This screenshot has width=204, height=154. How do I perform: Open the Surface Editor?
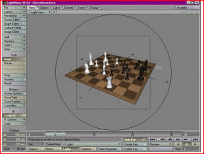[x=14, y=28]
